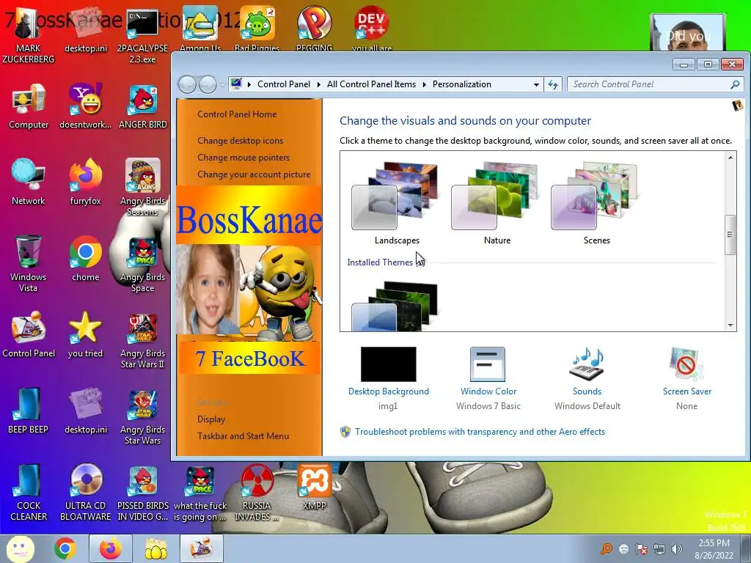Refresh the Control Panel address bar
The height and width of the screenshot is (563, 751).
(x=553, y=85)
